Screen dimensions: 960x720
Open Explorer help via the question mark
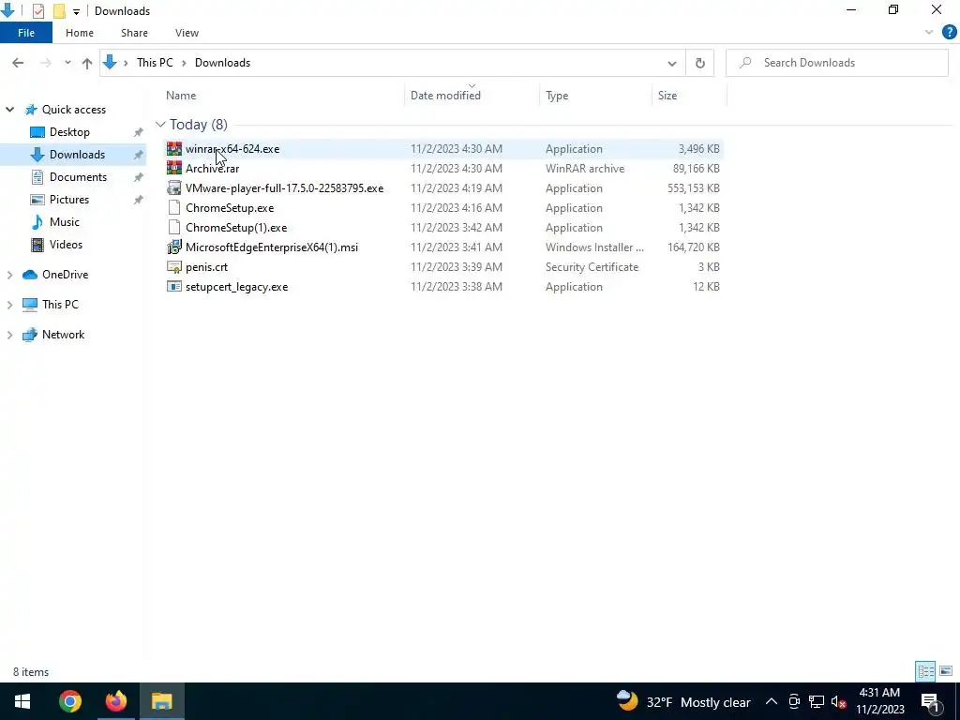949,33
